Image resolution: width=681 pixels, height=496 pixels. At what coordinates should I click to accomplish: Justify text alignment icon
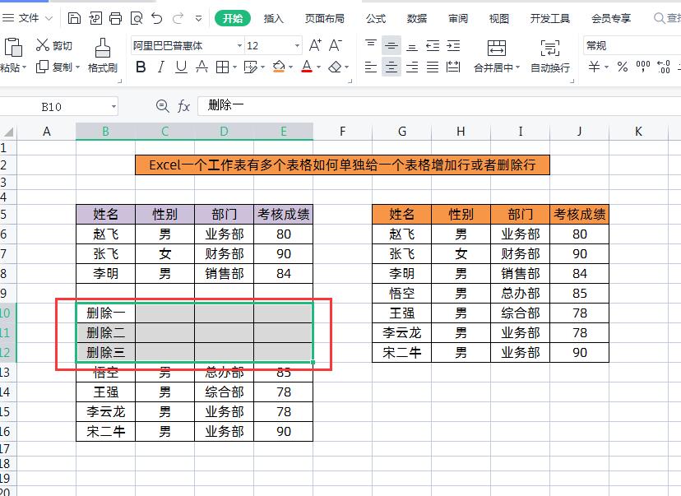(433, 67)
